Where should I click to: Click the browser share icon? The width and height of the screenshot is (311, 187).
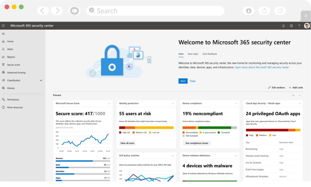(x=264, y=11)
